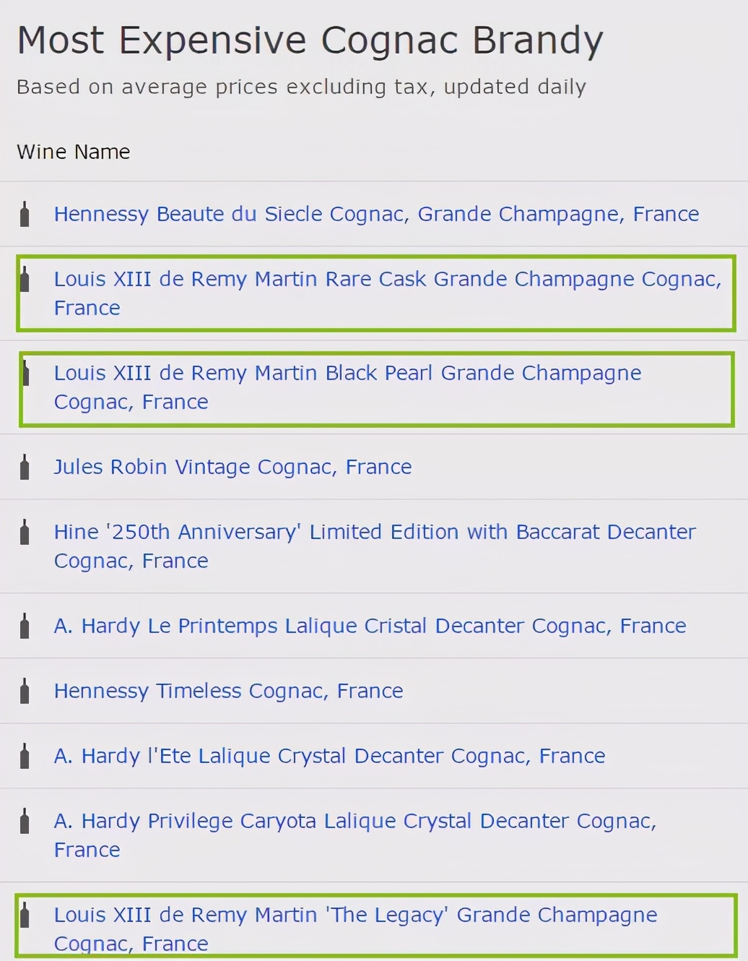Click bottle icon beside A. Hardy Le Printemps

coord(25,626)
